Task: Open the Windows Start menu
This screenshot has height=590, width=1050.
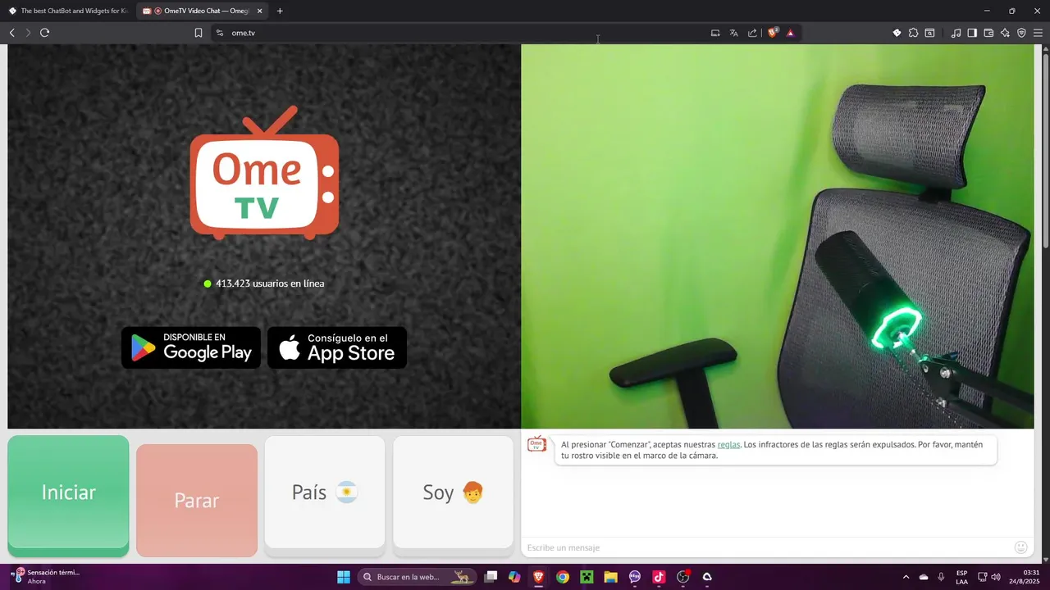Action: pyautogui.click(x=344, y=577)
